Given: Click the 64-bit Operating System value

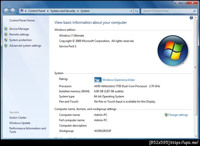Looking at the screenshot, I should click(109, 96).
